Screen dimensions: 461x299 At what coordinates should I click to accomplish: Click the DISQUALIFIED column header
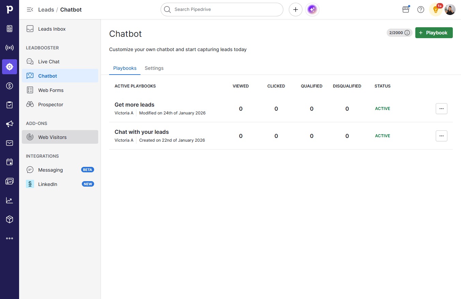coord(347,86)
